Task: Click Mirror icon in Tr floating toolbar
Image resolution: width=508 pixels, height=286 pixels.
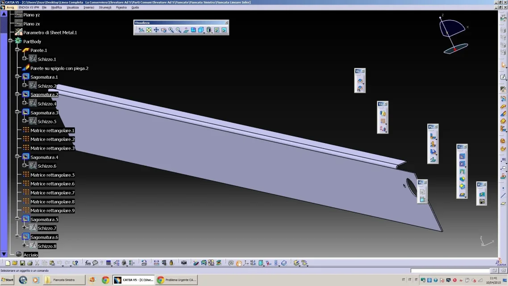Action: coord(383,114)
